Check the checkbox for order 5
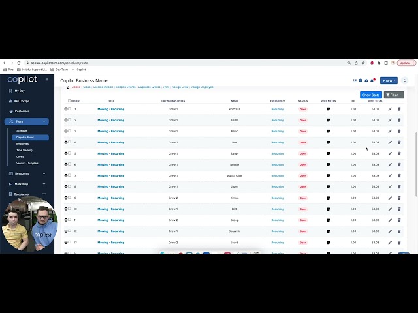 (69, 153)
